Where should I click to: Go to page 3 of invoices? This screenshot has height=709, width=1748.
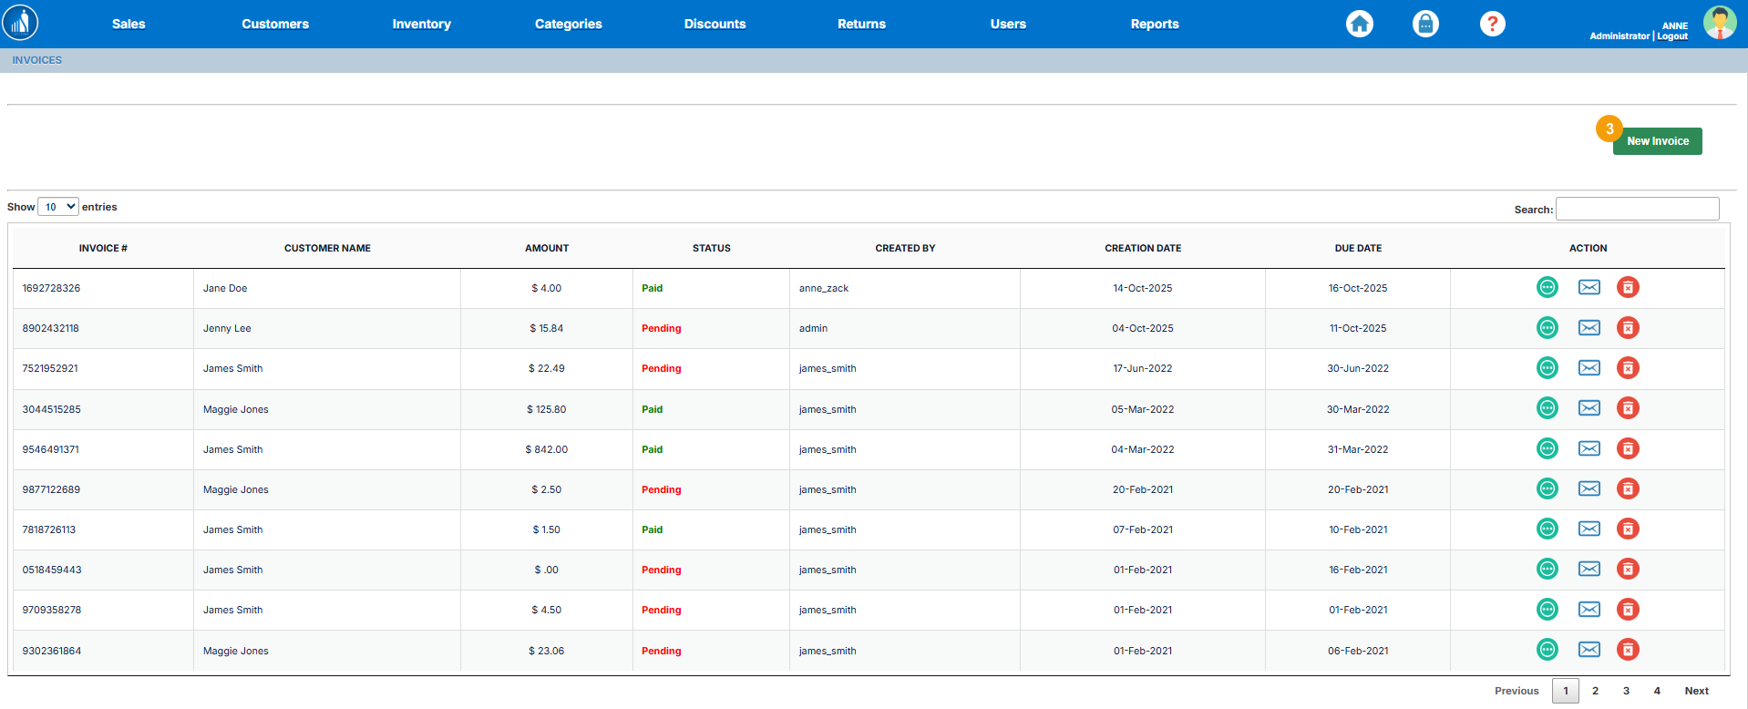pos(1625,691)
